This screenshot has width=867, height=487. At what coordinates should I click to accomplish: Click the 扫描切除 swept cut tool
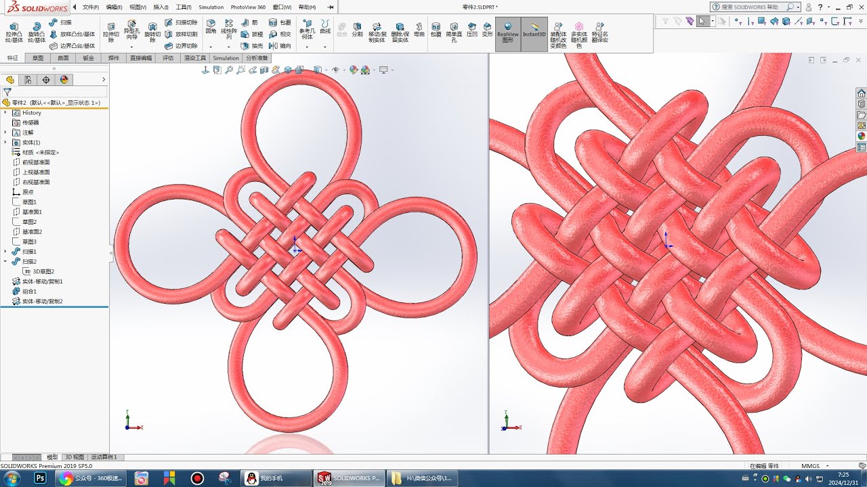pyautogui.click(x=182, y=22)
